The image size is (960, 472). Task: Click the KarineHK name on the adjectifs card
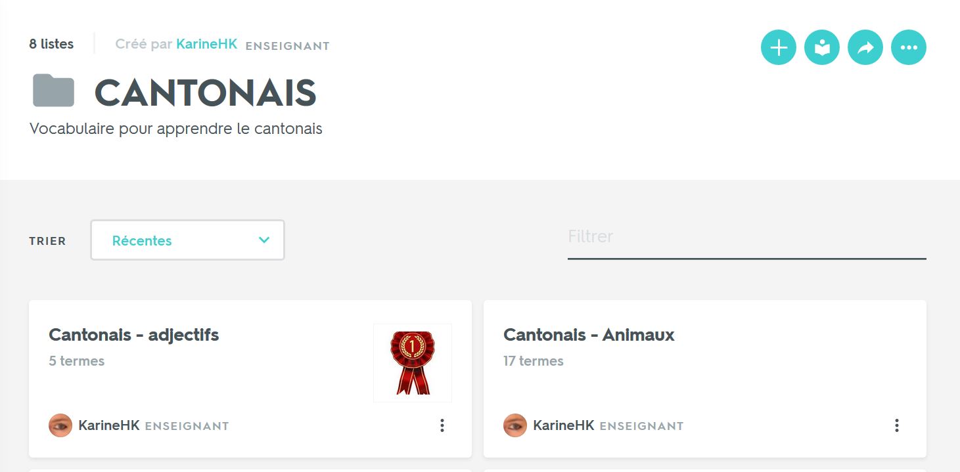pos(109,425)
